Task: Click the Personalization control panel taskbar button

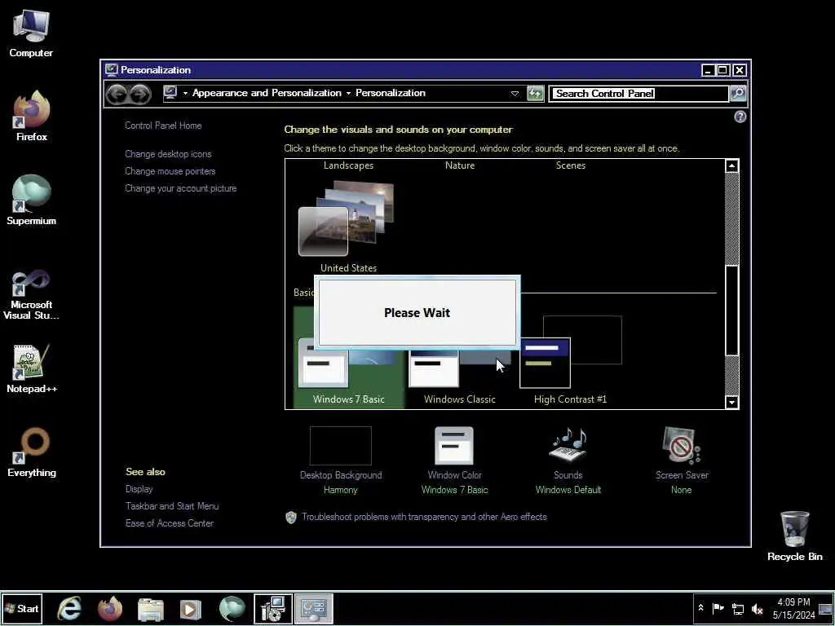Action: tap(314, 609)
